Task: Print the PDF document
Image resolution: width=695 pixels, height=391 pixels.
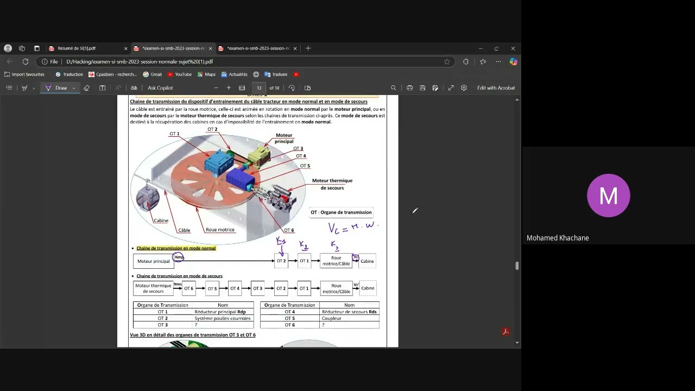Action: [x=410, y=88]
